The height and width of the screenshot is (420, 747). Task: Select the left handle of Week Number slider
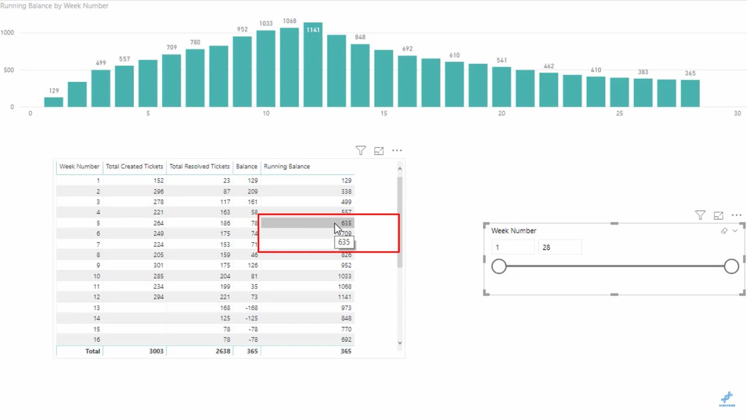pos(499,266)
